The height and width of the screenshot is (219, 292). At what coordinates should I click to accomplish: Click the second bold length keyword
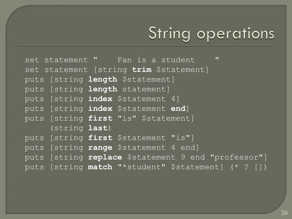pos(103,89)
